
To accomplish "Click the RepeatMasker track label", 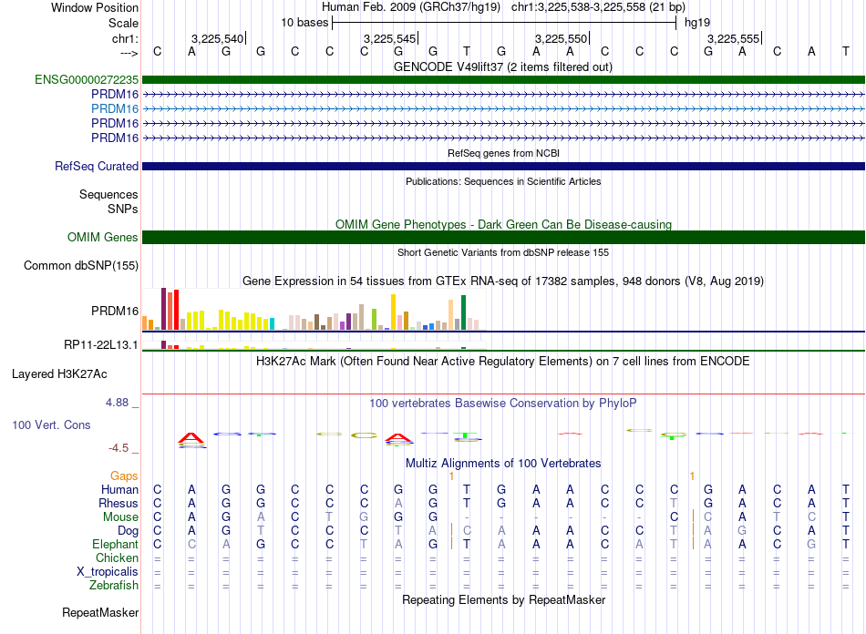I will point(100,612).
